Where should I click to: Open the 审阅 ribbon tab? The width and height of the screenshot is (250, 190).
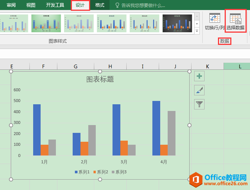[11, 5]
